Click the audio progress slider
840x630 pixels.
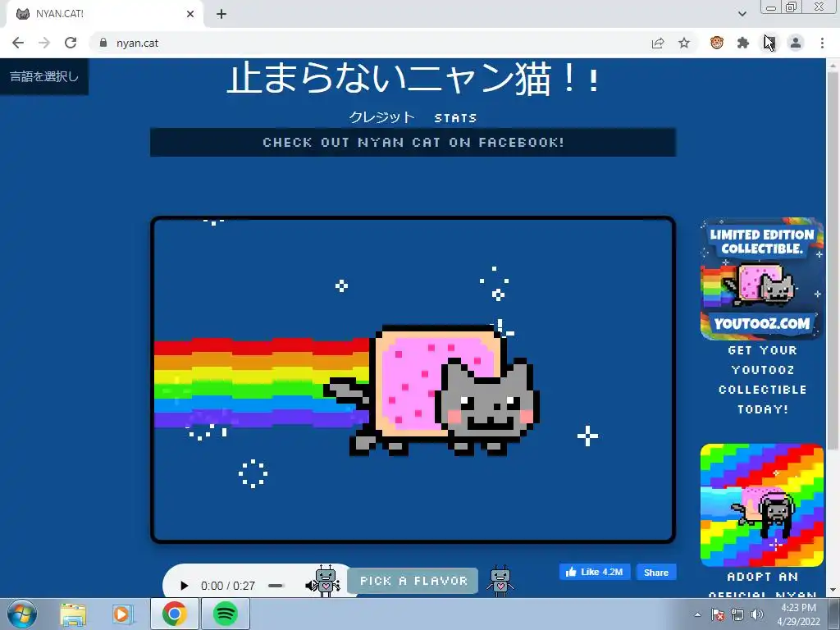[x=276, y=586]
